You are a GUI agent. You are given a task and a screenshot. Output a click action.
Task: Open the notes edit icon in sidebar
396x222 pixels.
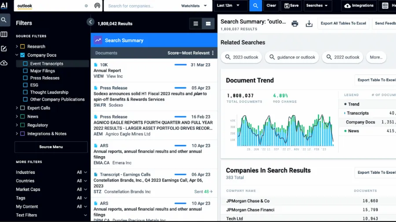[x=4, y=49]
